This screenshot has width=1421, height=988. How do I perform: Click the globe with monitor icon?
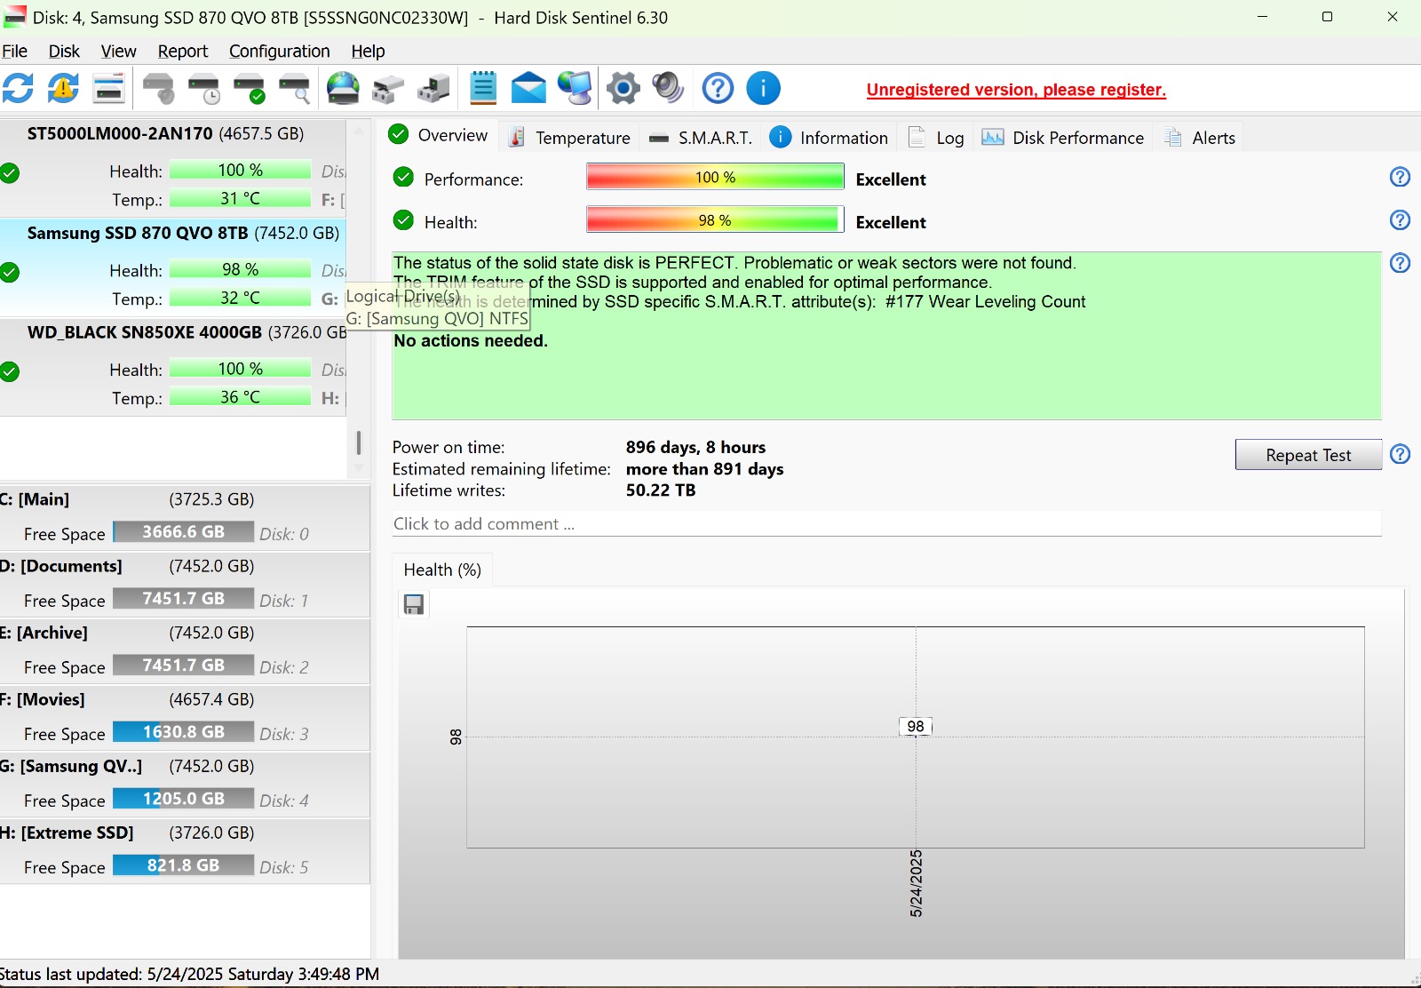coord(575,88)
